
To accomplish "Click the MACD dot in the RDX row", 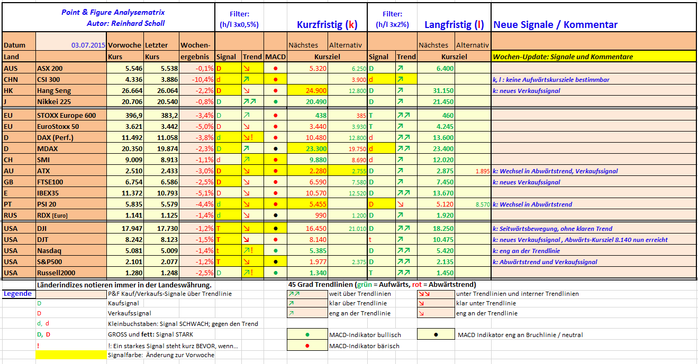I will (x=276, y=216).
